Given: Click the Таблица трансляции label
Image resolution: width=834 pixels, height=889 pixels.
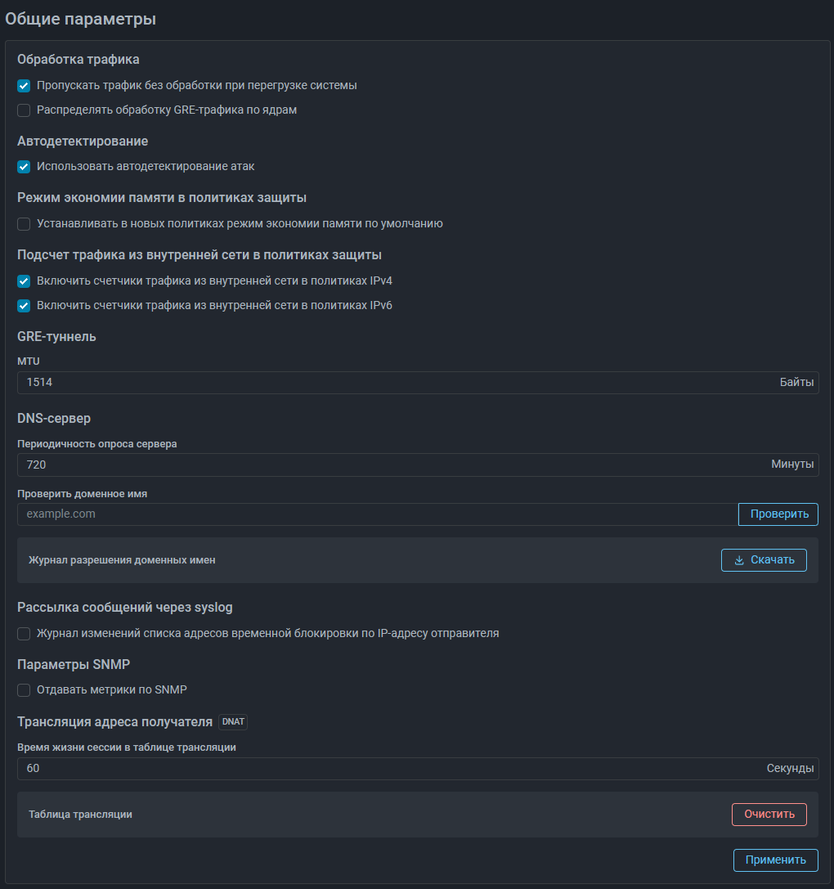Looking at the screenshot, I should pyautogui.click(x=80, y=815).
